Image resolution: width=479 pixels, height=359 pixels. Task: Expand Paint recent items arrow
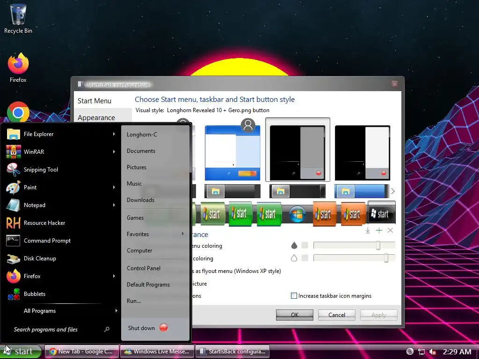114,187
